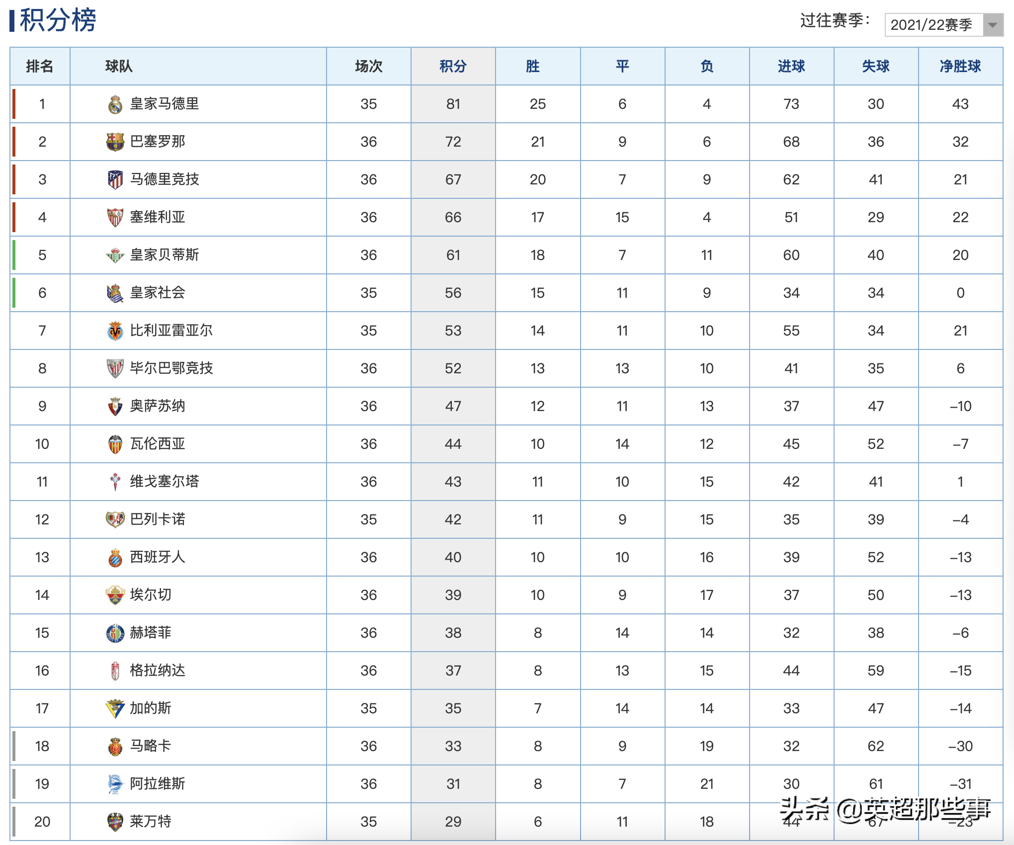Sort table by 负 column header

707,66
